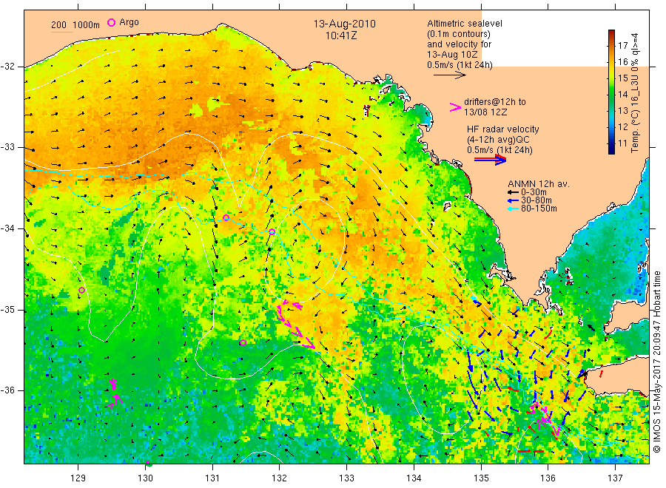Screen dimensions: 666x488
Task: Click the black 0-30m ANMN arrow
Action: pos(513,192)
